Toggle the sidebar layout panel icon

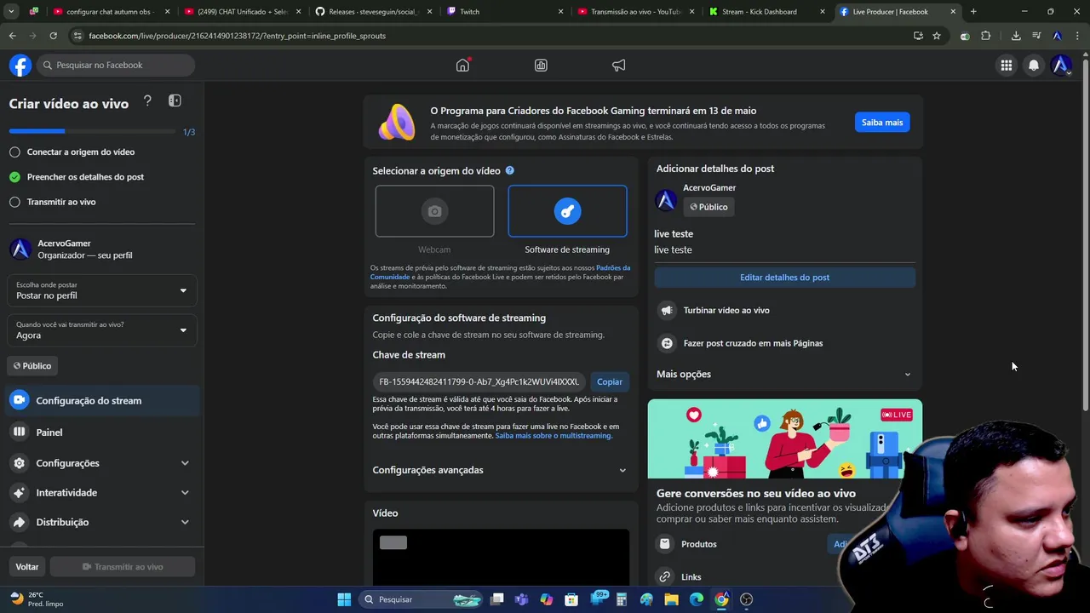tap(175, 101)
